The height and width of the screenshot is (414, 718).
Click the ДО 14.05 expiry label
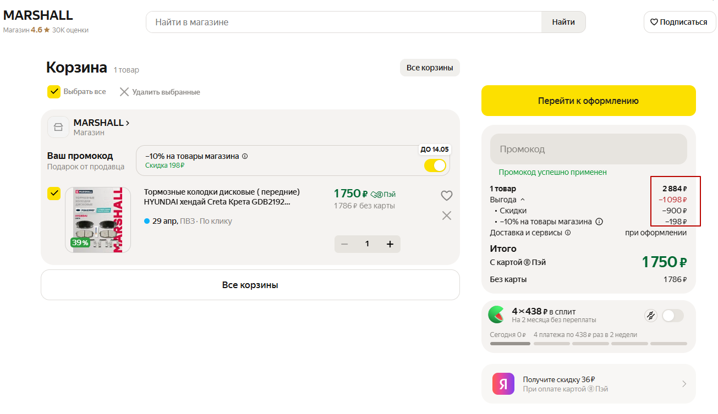435,149
